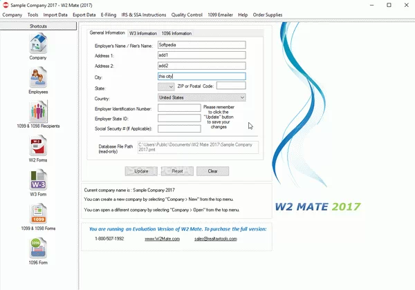Click the Update button

(x=141, y=171)
